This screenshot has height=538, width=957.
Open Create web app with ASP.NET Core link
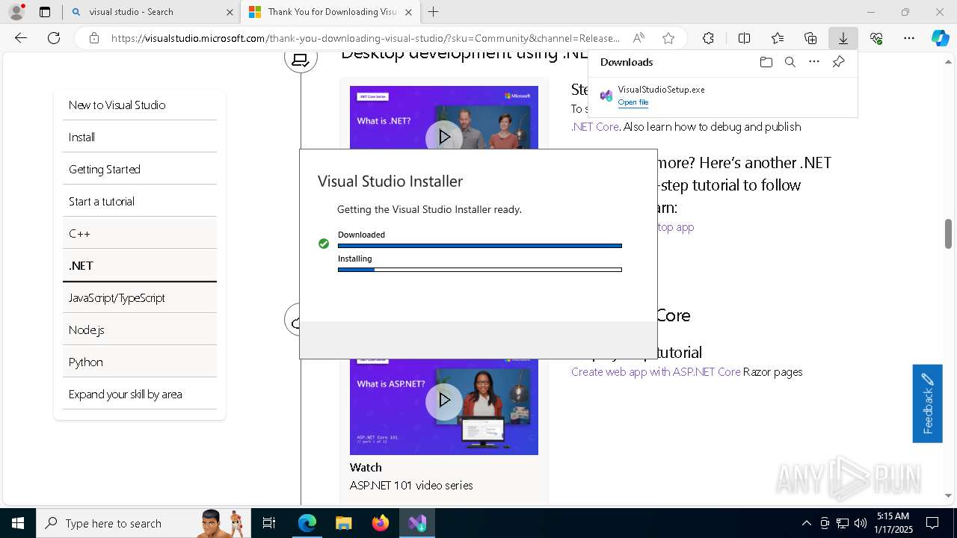tap(656, 371)
